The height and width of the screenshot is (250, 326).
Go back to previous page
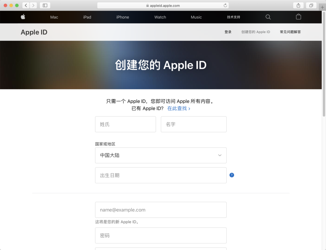26,5
